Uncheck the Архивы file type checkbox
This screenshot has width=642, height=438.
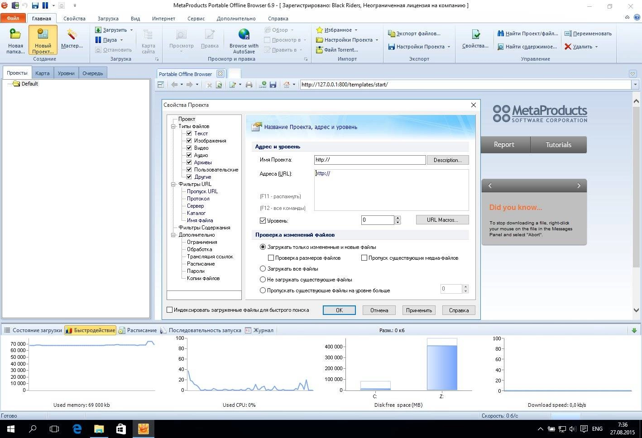click(189, 162)
